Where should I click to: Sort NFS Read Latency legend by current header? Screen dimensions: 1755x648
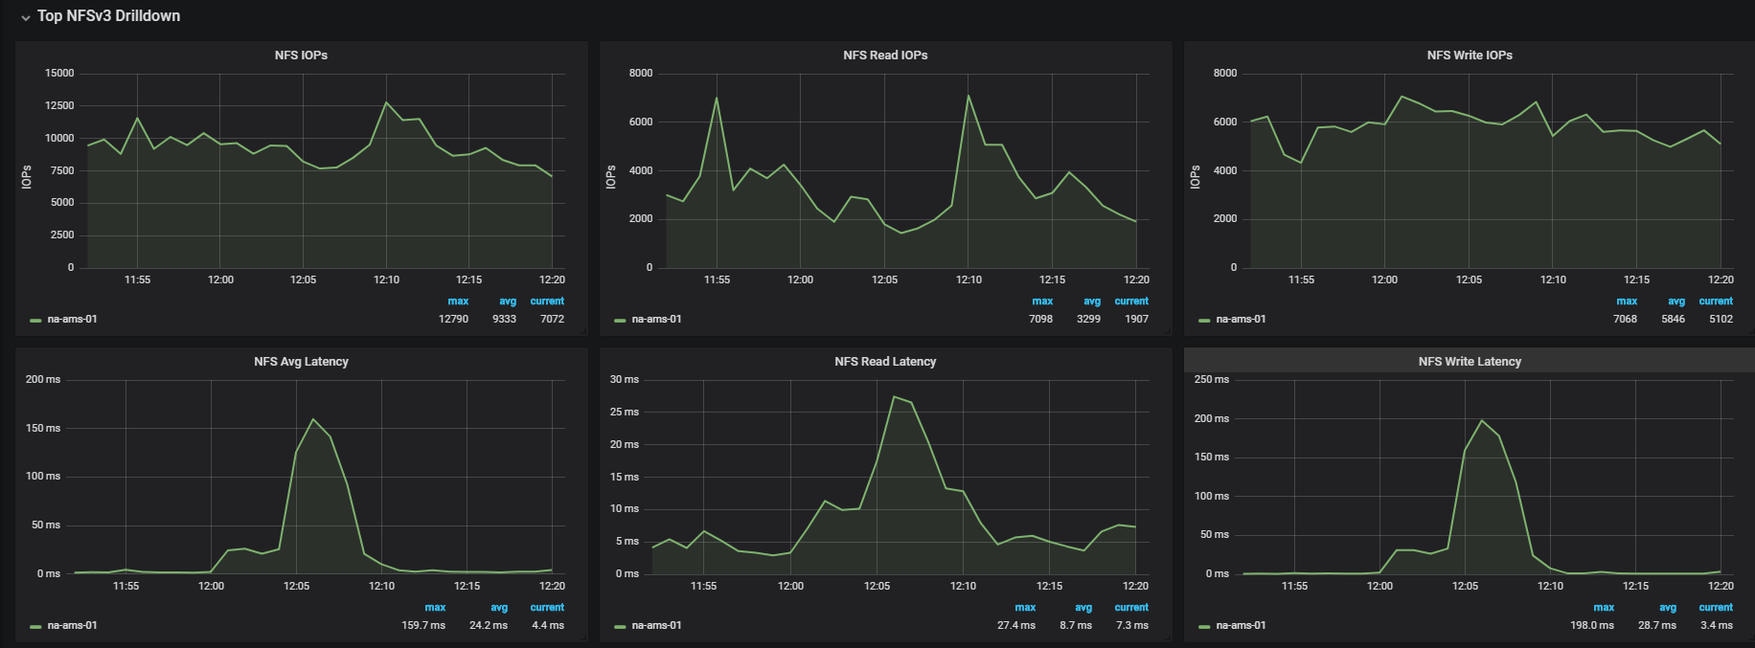pyautogui.click(x=1131, y=608)
